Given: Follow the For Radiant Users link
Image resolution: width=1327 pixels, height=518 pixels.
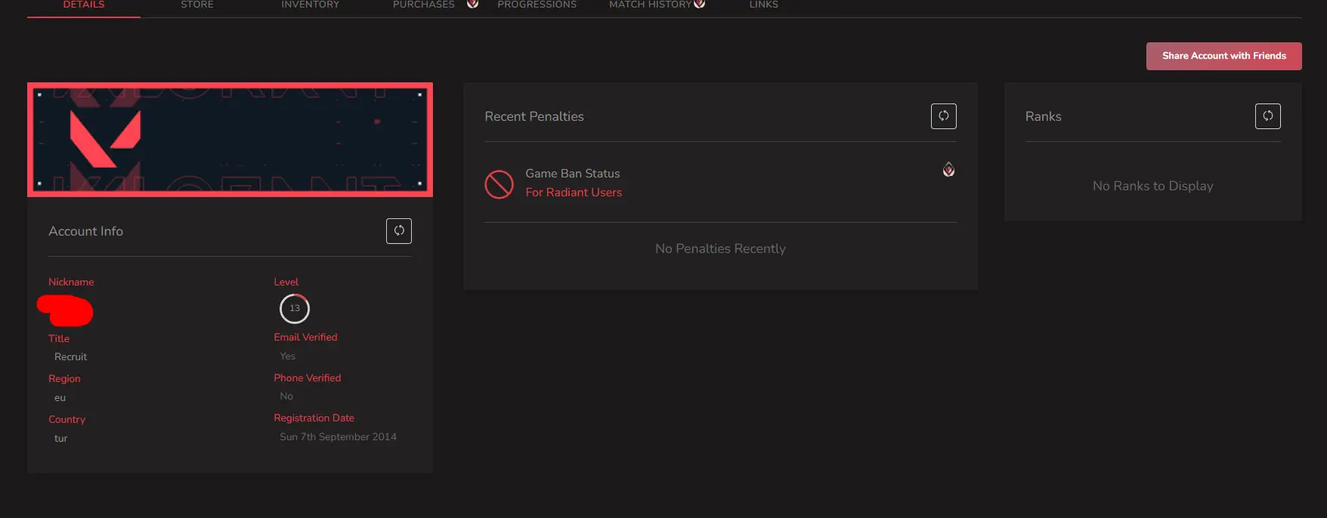Looking at the screenshot, I should click(x=574, y=193).
